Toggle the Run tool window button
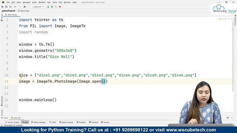The height and width of the screenshot is (133, 237). 25,122
